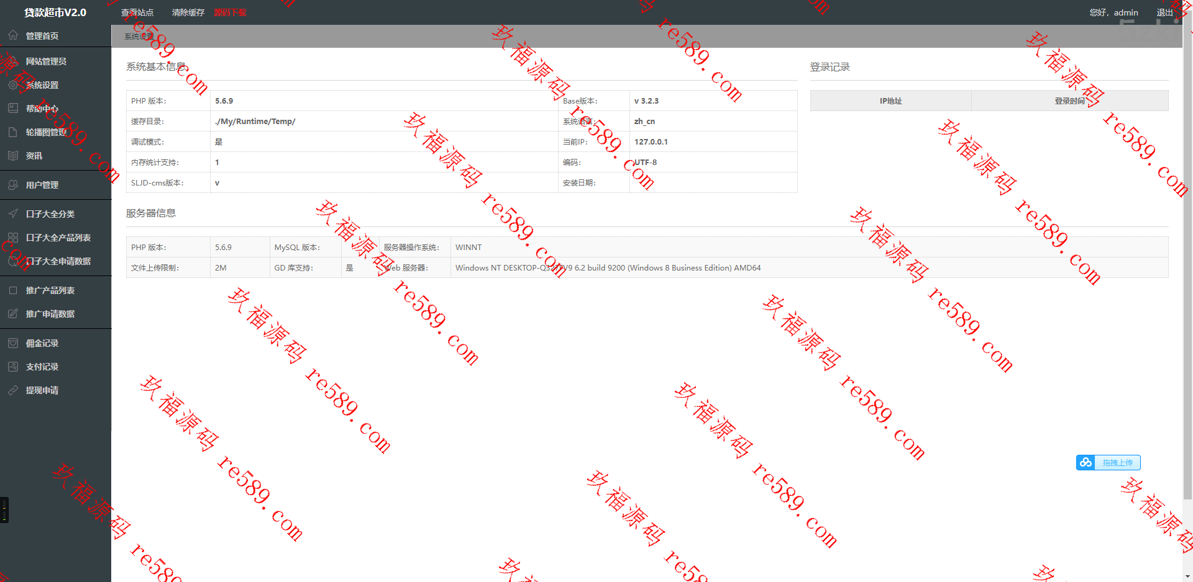Click the paper-plane icon for 口子大全分类
This screenshot has height=582, width=1193.
(x=13, y=213)
